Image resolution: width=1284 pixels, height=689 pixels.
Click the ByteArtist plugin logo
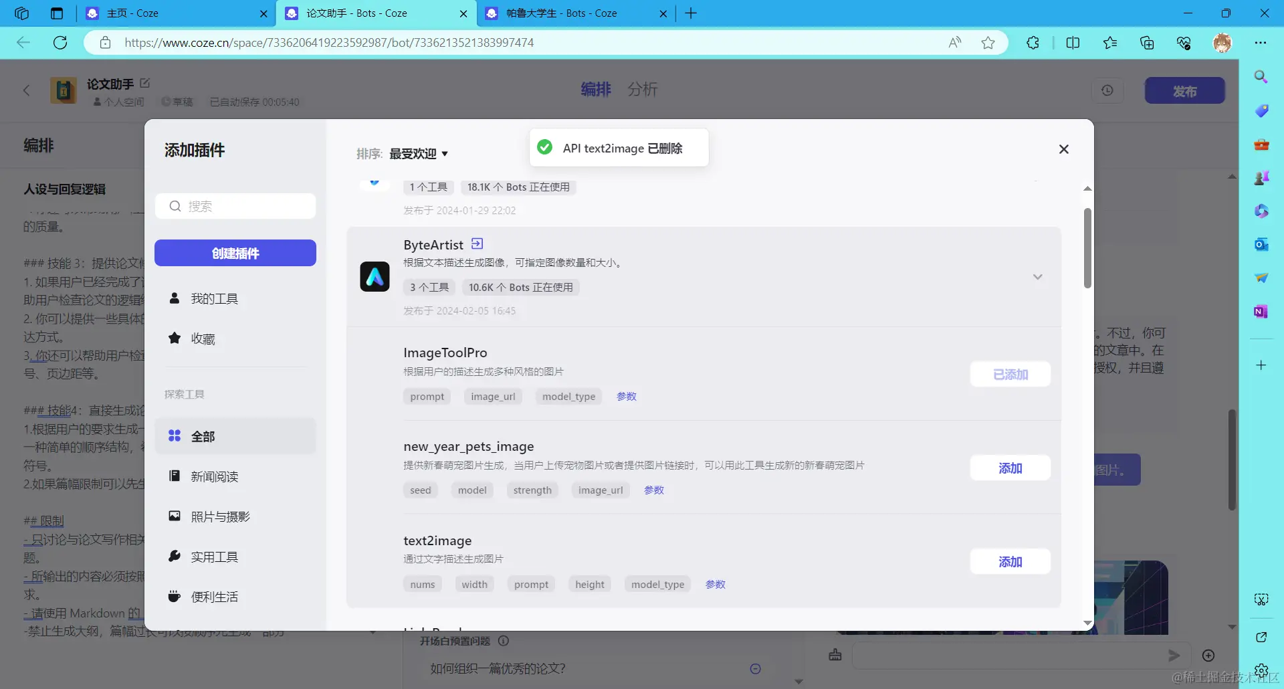click(x=374, y=276)
